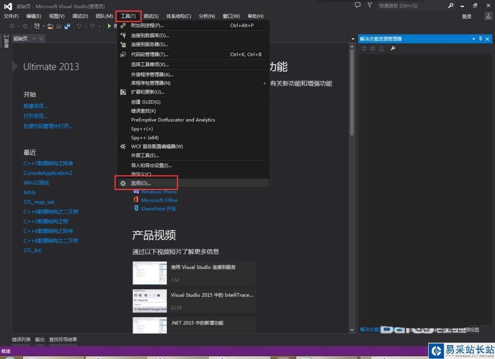Click inside the 快速启动 (Ctrl+Q) search box
Viewport: 495px width, 359px height.
(412, 5)
